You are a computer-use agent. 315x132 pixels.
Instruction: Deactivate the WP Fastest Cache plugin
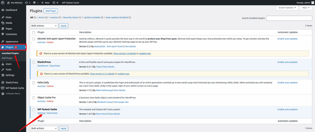coord(52,113)
